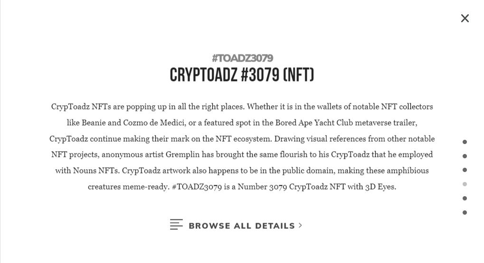This screenshot has width=484, height=263.
Task: Click the name Beanie in the description
Action: (94, 123)
